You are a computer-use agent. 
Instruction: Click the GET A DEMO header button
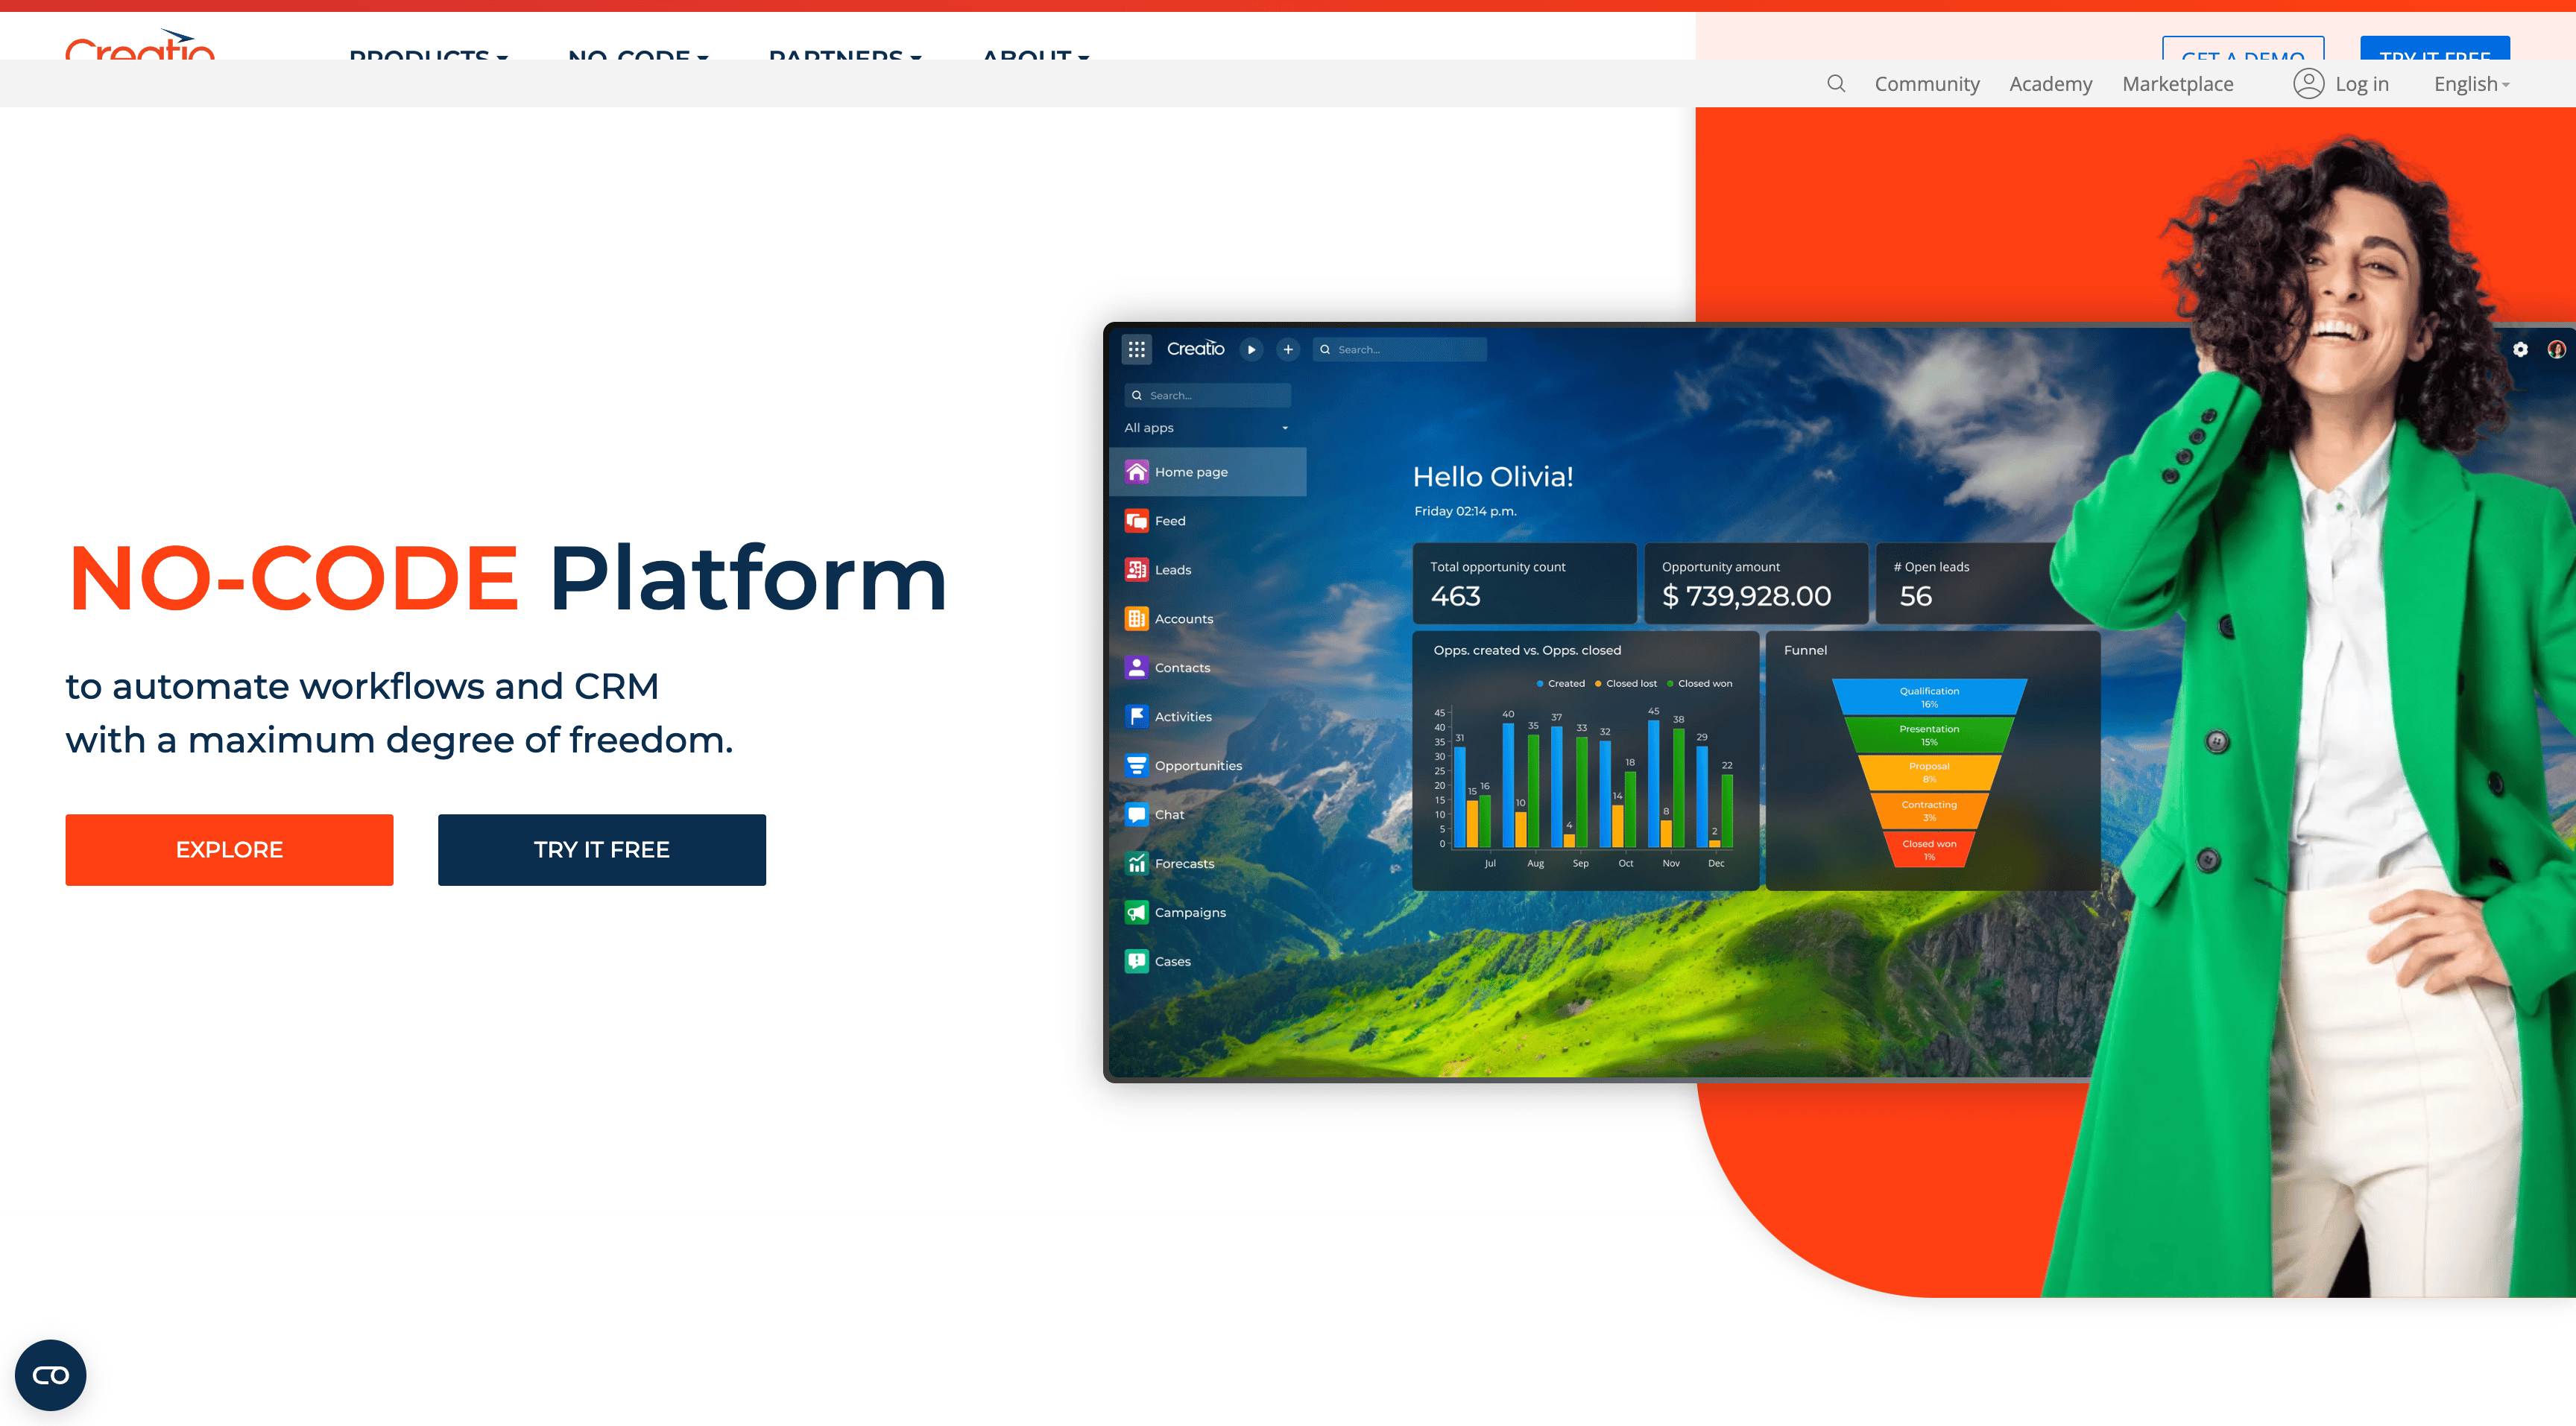[2243, 49]
